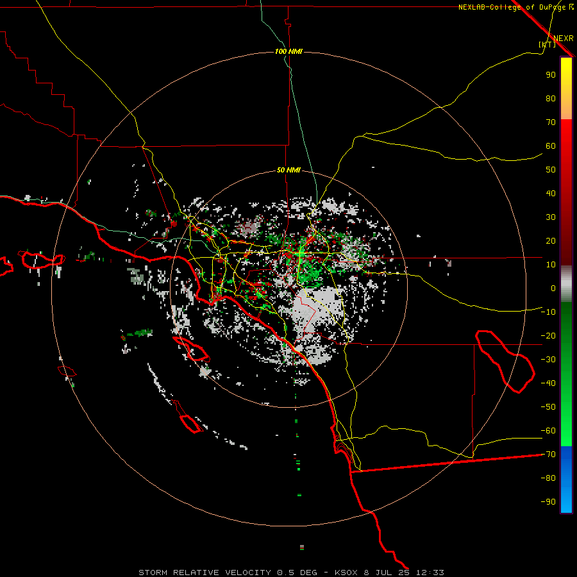
Task: Click the -70 scale value
Action: coord(548,455)
